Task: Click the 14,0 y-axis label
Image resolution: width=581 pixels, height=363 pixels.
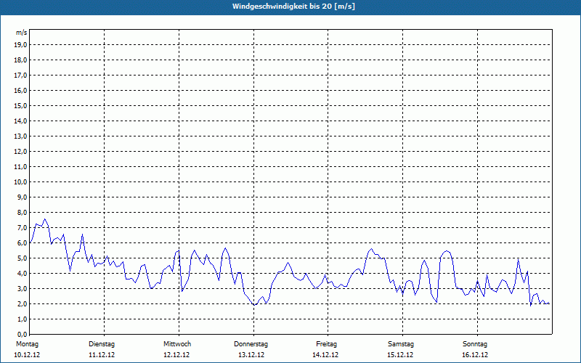Action: click(20, 121)
